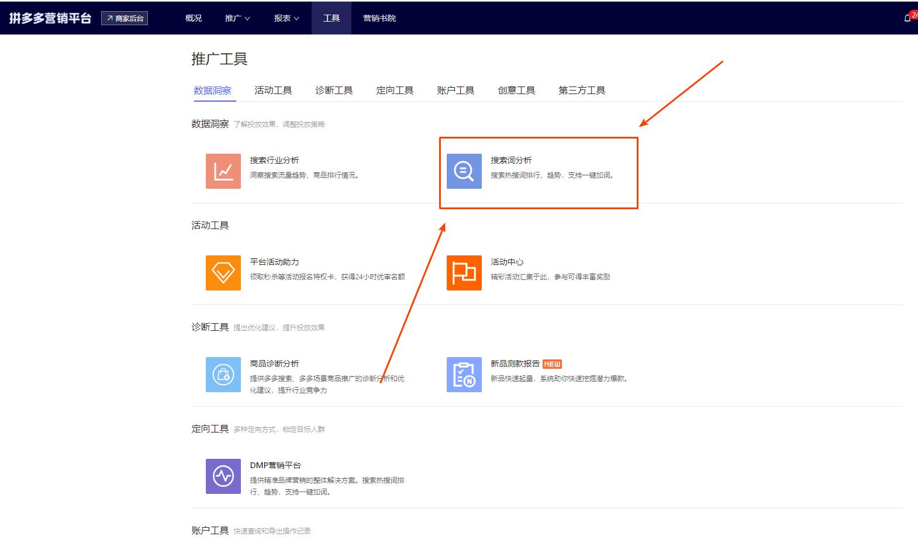
Task: Open the 搜索行业分析 title link
Action: (274, 160)
